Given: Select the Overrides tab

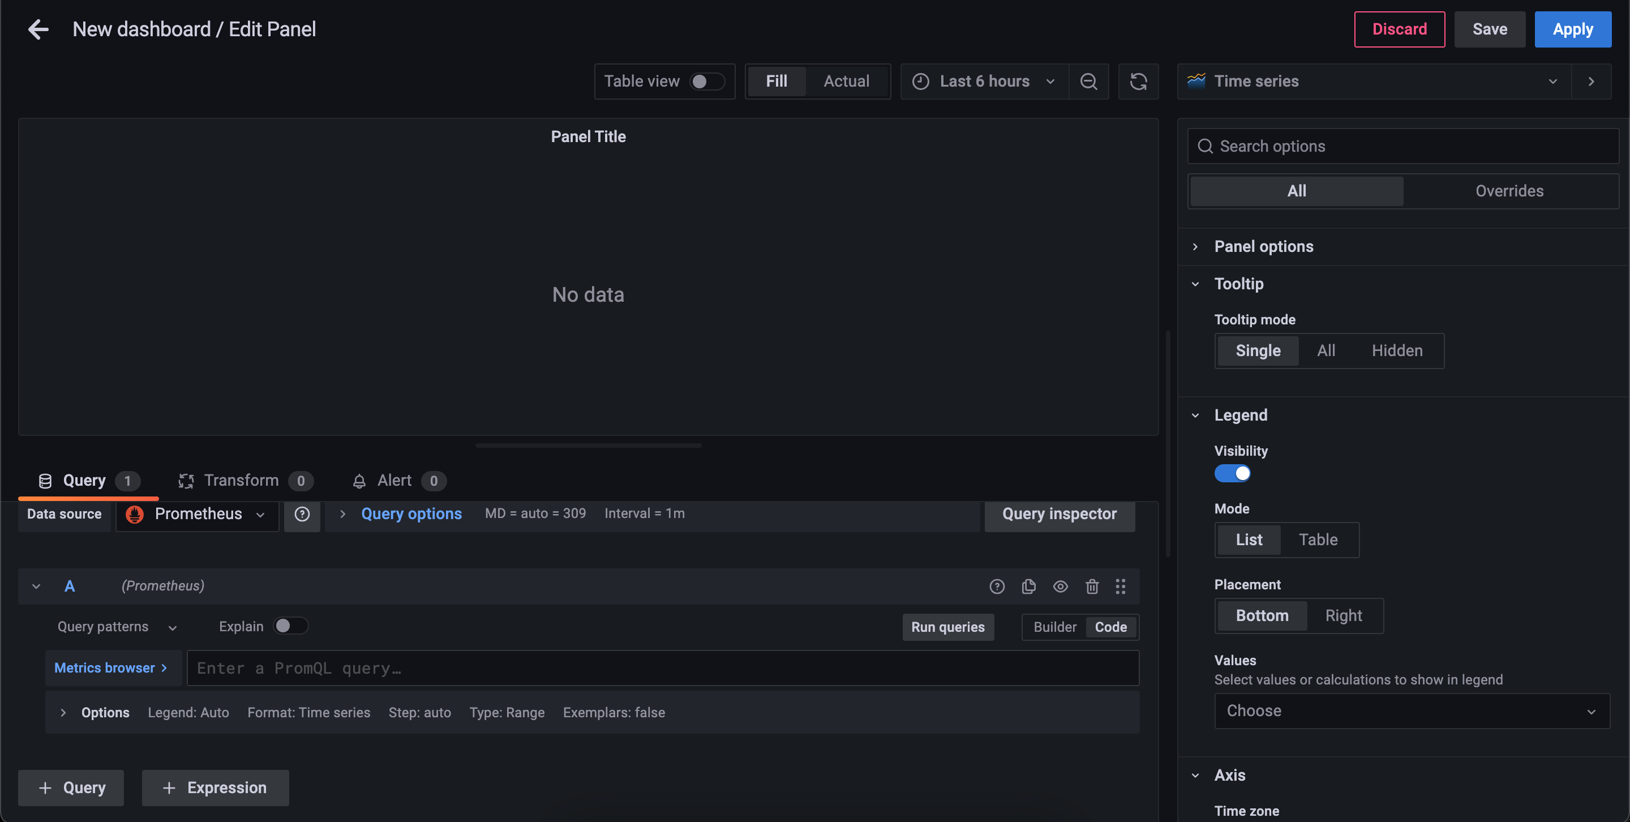Looking at the screenshot, I should pyautogui.click(x=1509, y=191).
